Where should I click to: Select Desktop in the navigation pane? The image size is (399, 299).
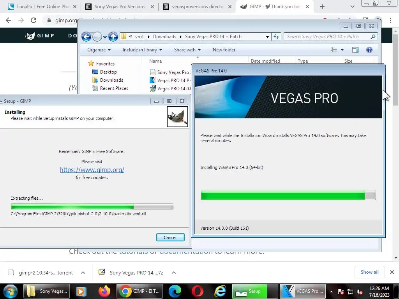[x=104, y=72]
